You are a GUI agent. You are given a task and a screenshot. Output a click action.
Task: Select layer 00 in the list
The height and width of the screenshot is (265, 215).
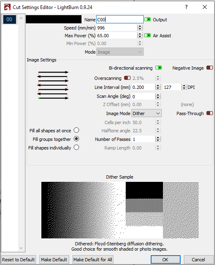pyautogui.click(x=9, y=19)
